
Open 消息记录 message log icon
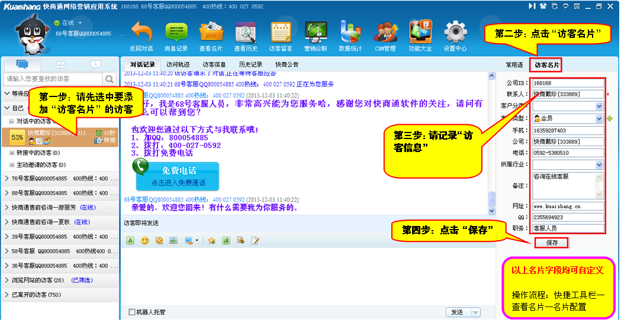176,33
